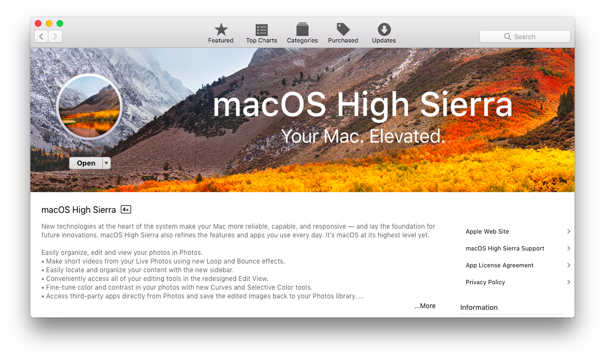This screenshot has height=361, width=605.
Task: Switch to Top Charts list
Action: click(x=262, y=33)
